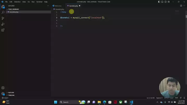
Task: Collapse the TOKO_SEMBAKO folder section
Action: tap(14, 9)
